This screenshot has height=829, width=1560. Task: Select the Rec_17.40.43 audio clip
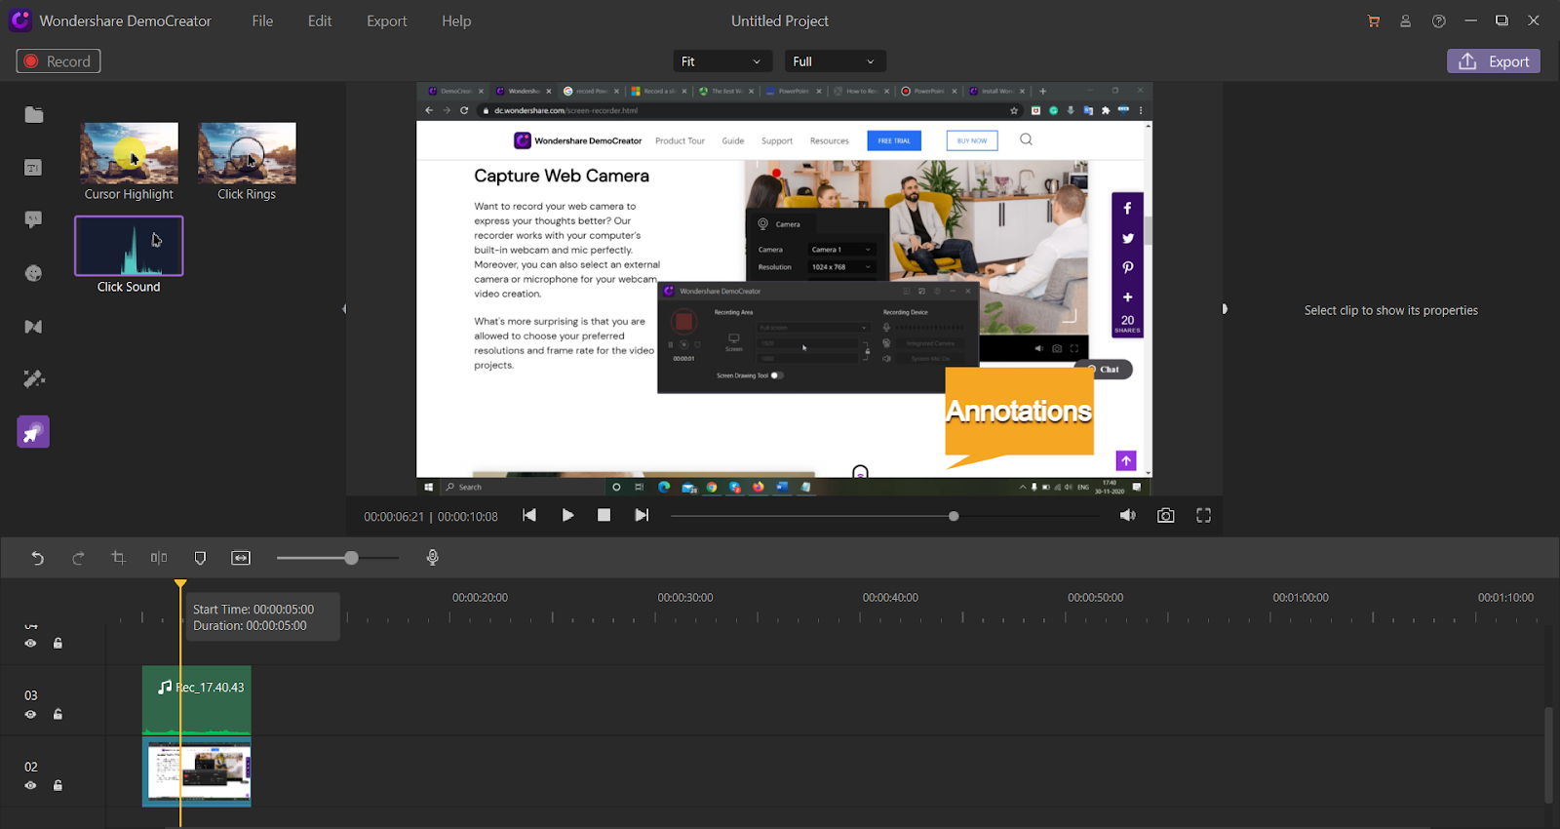tap(197, 700)
